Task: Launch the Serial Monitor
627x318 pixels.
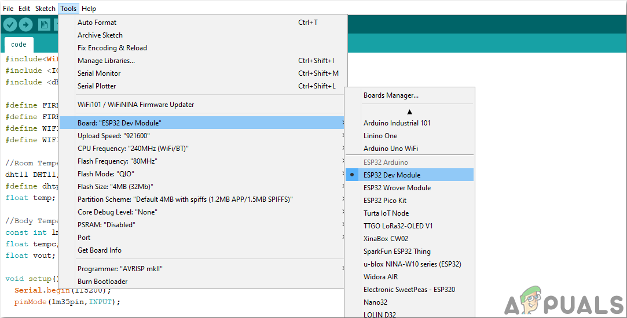Action: (x=99, y=73)
